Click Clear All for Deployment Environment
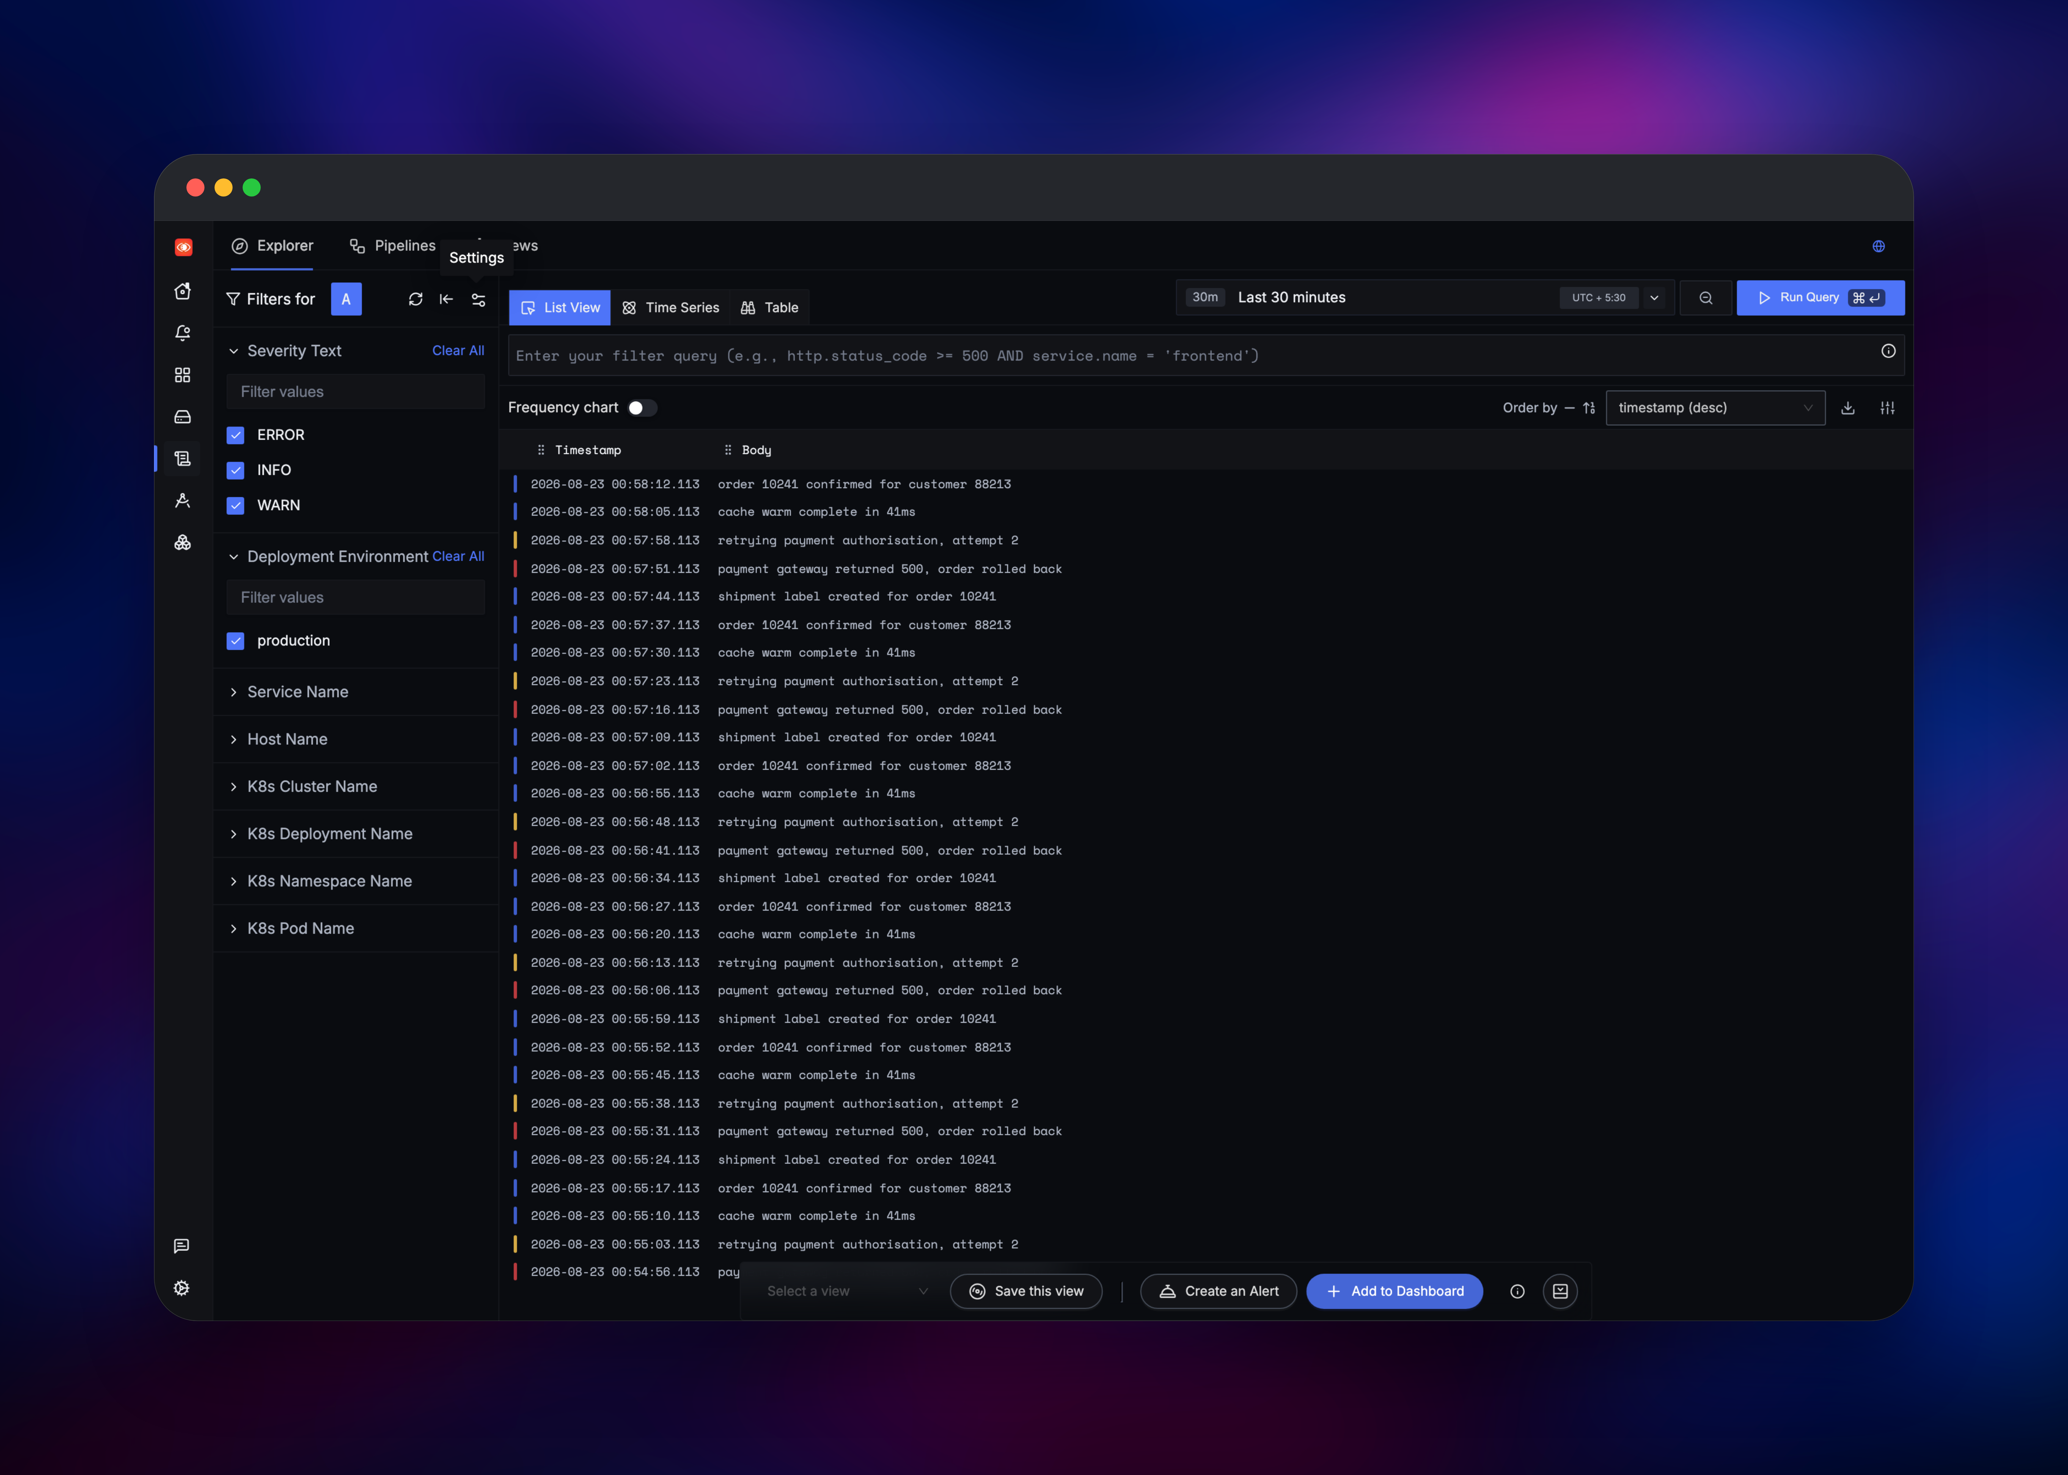Image resolution: width=2068 pixels, height=1475 pixels. pyautogui.click(x=458, y=557)
